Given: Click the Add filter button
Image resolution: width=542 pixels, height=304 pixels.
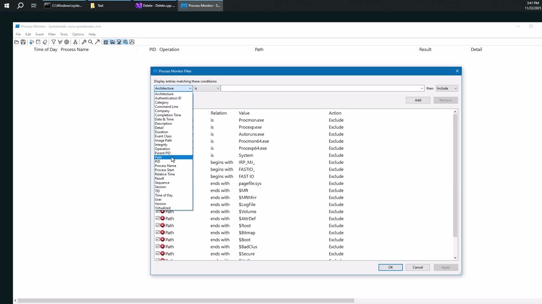Looking at the screenshot, I should [x=418, y=100].
